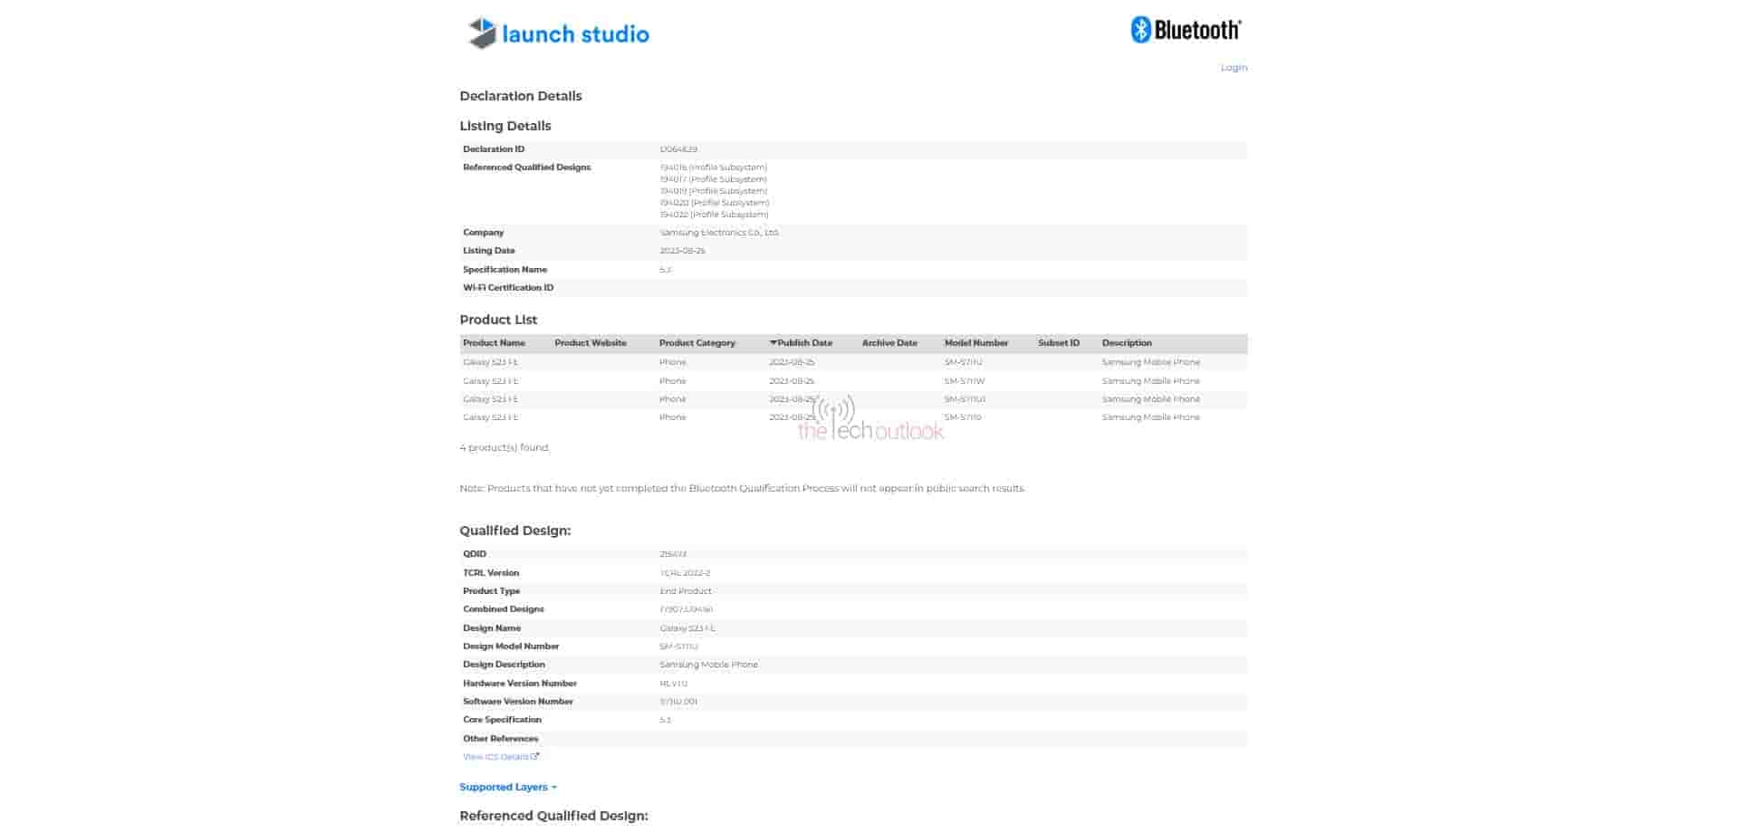Sort the list by Product Category header
Screen dimensions: 1739x833
tap(697, 343)
